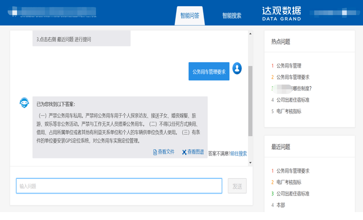The image size is (363, 220).
Task: Click the chat scroll down arrow
Action: (x=250, y=163)
